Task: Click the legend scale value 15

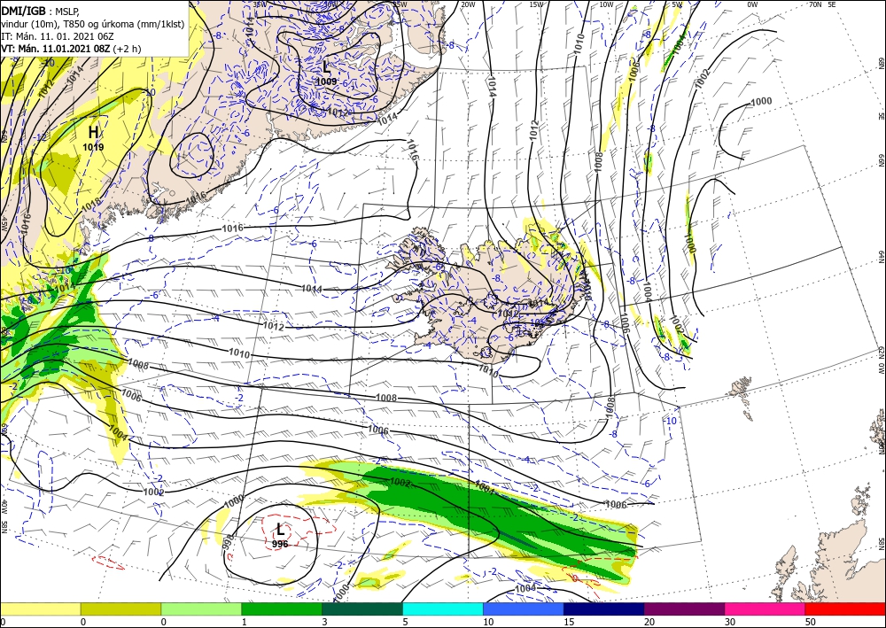Action: click(568, 623)
